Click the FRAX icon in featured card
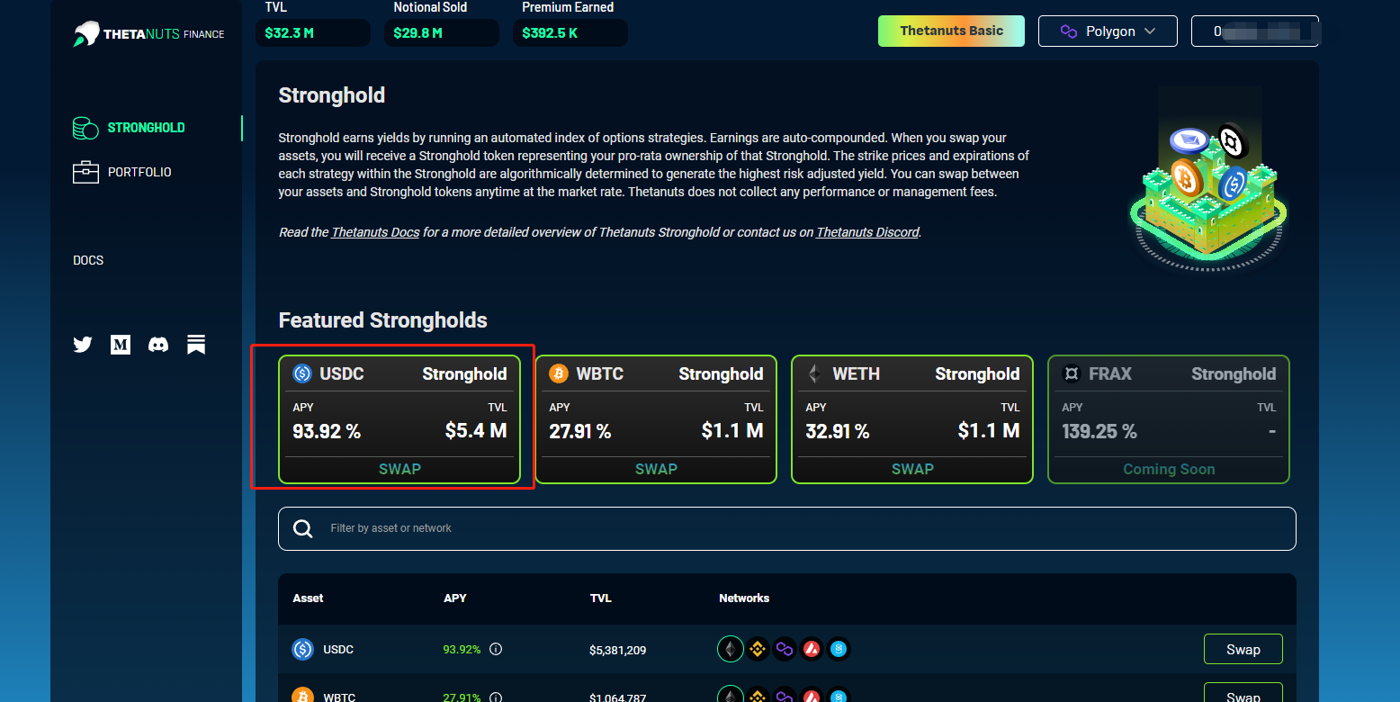The width and height of the screenshot is (1400, 702). pos(1072,373)
